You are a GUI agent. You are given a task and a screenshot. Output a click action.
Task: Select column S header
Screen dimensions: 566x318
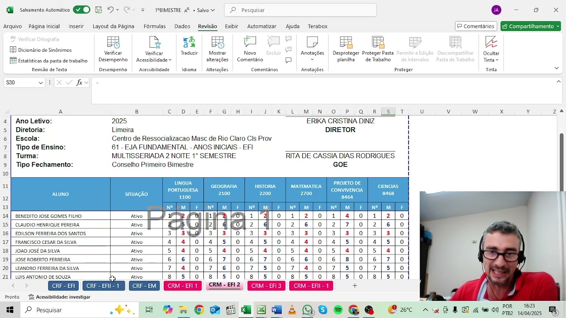pos(388,112)
